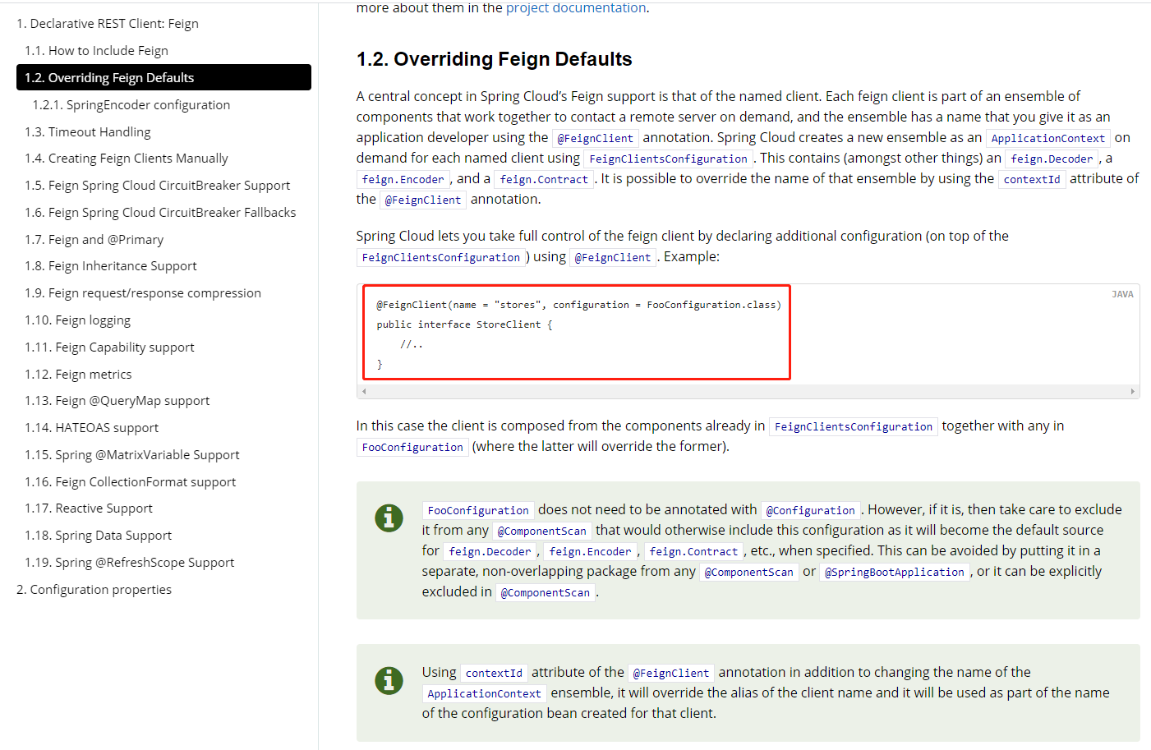1151x750 pixels.
Task: Click 'feign.Encoder' code term in first paragraph
Action: coord(403,179)
